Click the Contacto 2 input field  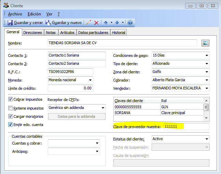(x=77, y=63)
